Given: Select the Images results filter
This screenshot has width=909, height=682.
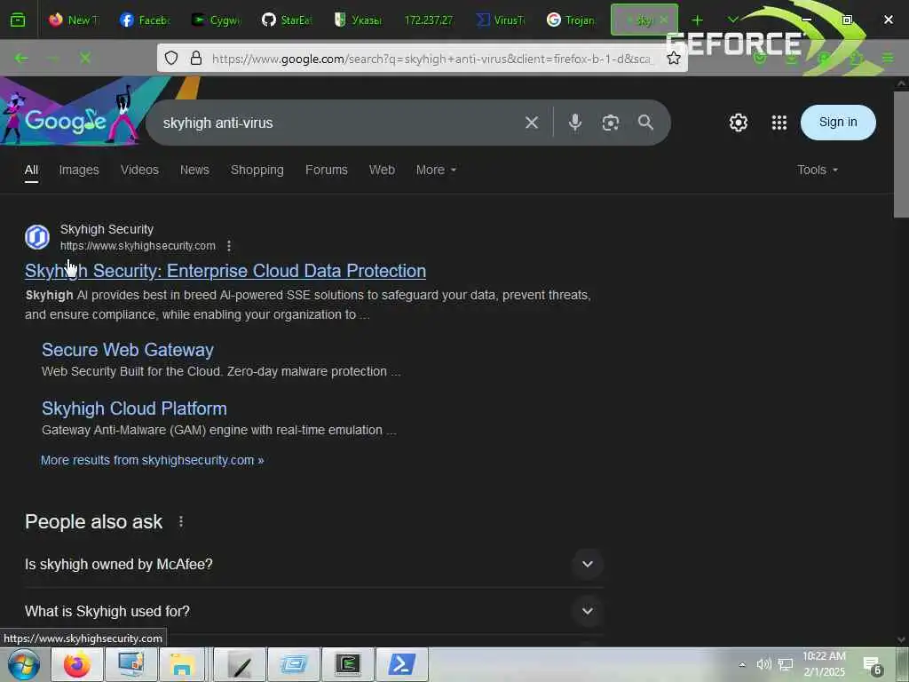Looking at the screenshot, I should [79, 170].
